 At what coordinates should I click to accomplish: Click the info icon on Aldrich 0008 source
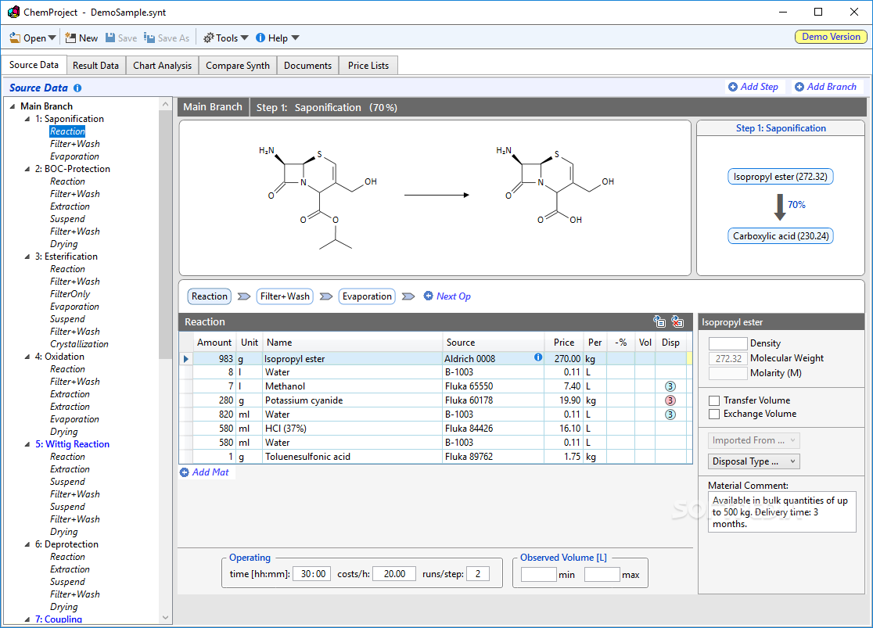tap(538, 357)
